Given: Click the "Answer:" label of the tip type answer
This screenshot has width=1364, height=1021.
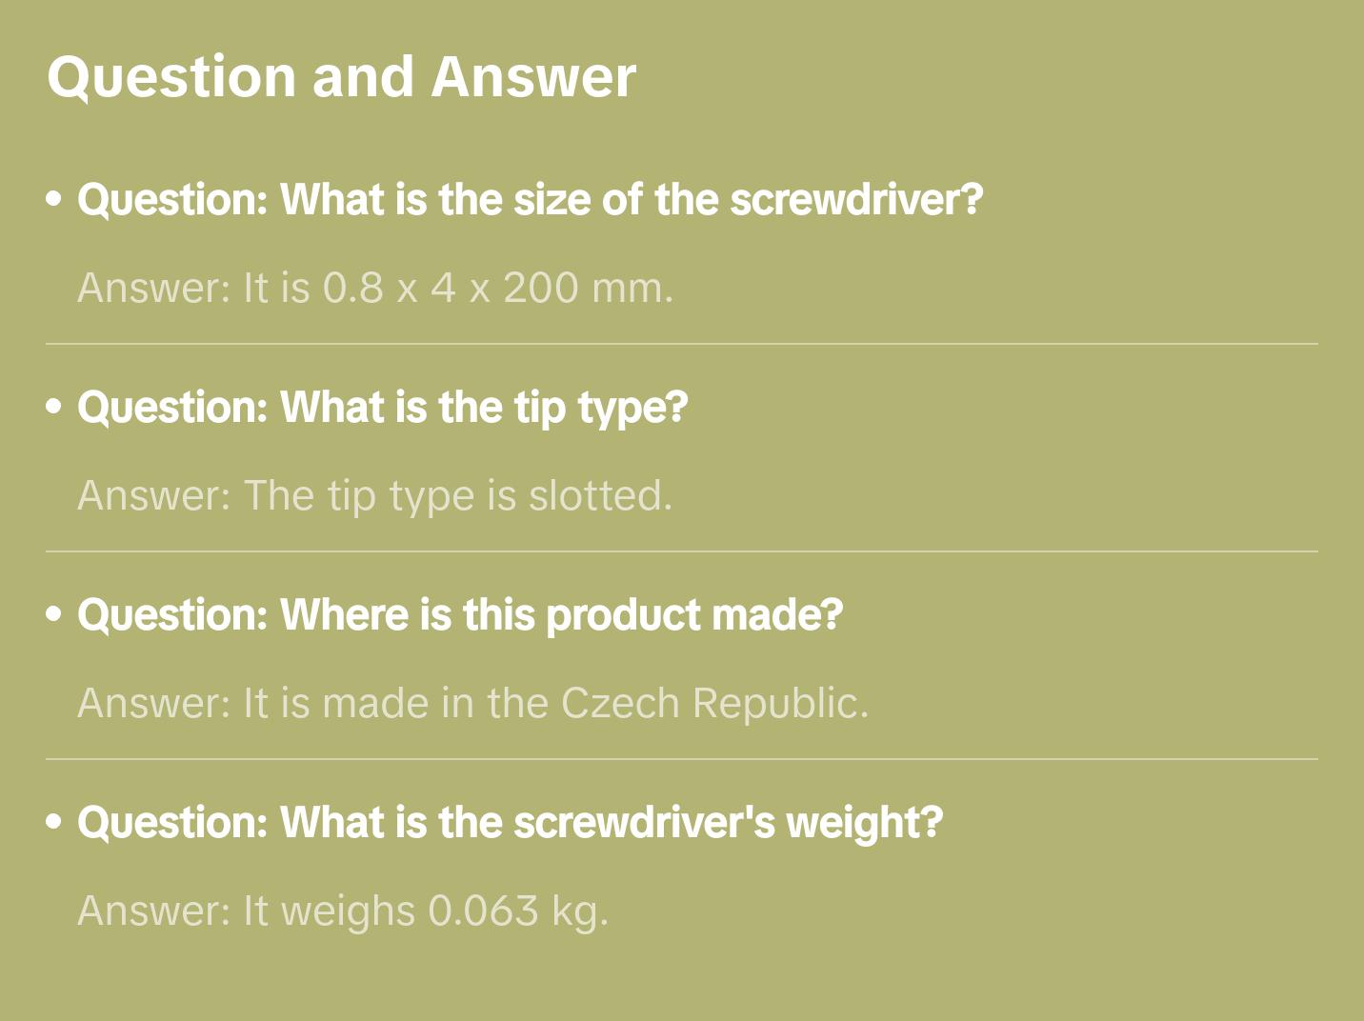Looking at the screenshot, I should pos(154,495).
